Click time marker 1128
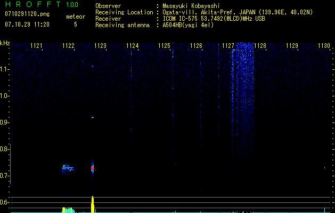The image size is (335, 213). click(260, 46)
